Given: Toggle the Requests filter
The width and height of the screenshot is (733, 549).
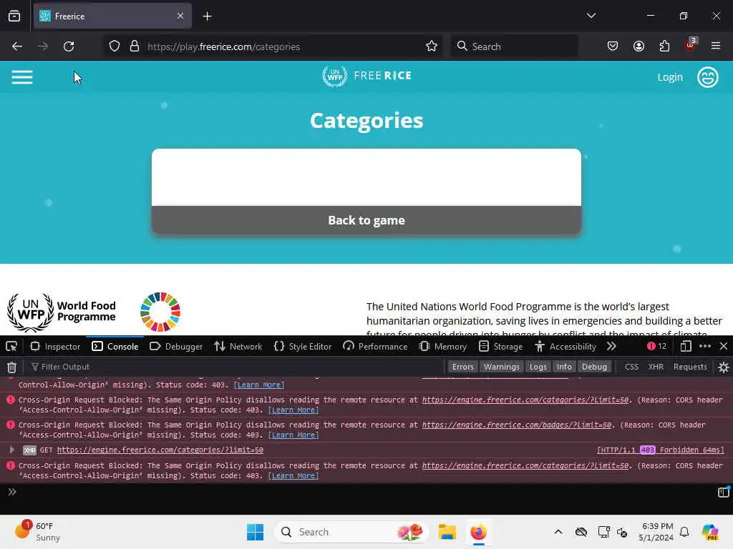Looking at the screenshot, I should point(690,367).
